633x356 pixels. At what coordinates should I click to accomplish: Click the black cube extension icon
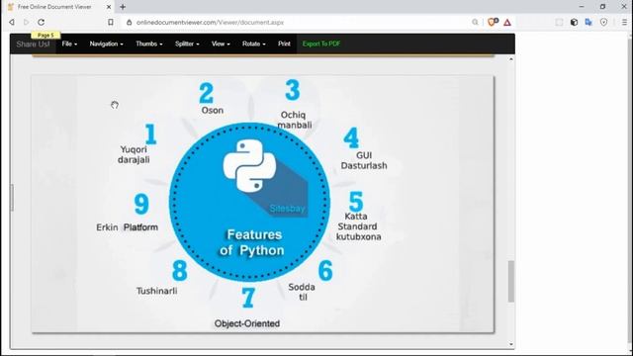tap(574, 22)
